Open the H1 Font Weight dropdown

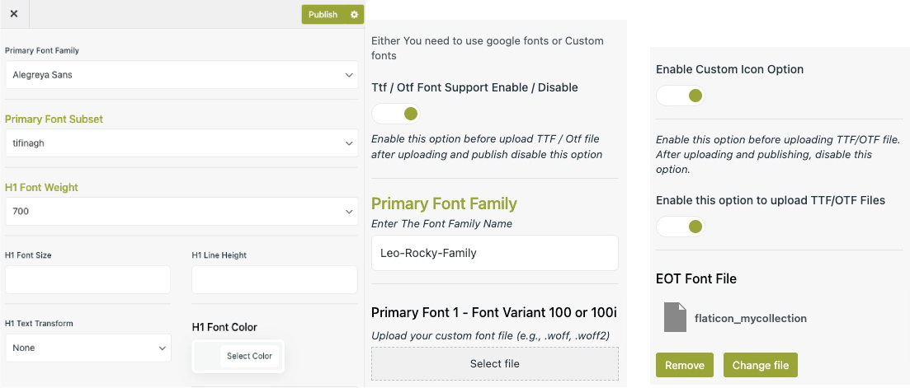pos(182,212)
